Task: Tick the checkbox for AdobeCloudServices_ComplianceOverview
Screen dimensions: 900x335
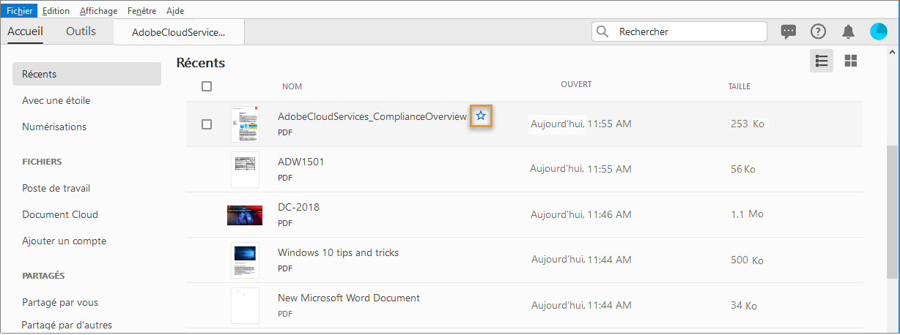Action: coord(207,124)
